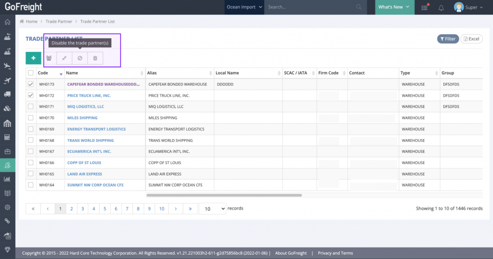This screenshot has height=259, width=493.
Task: Click the horizontal scrollbar under the table
Action: coord(224,195)
